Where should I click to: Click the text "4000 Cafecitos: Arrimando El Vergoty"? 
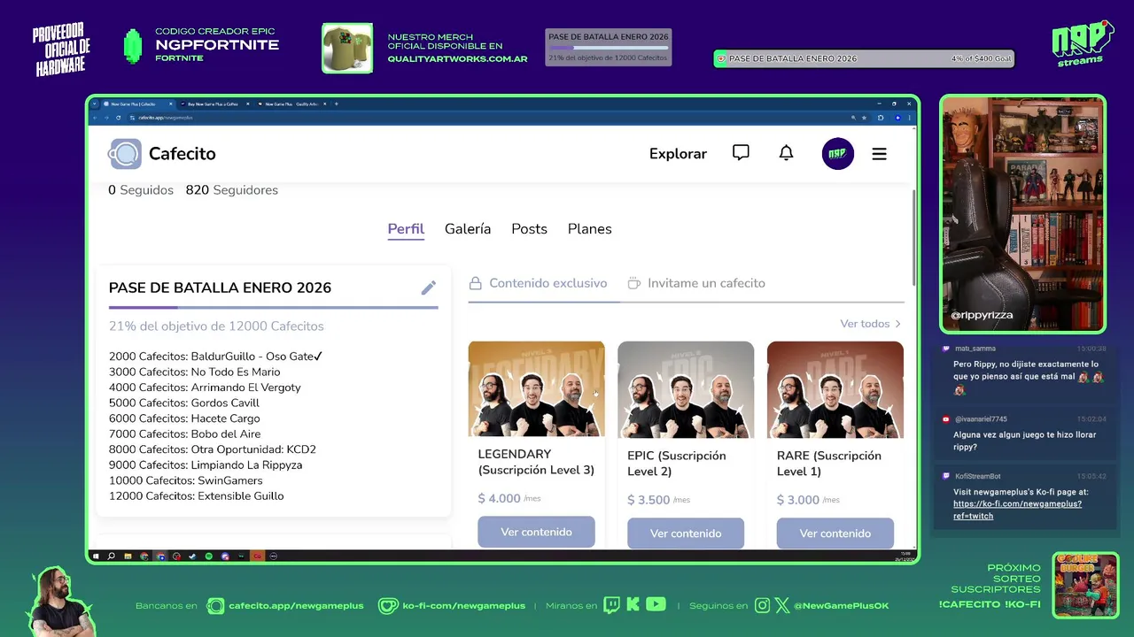pyautogui.click(x=205, y=388)
